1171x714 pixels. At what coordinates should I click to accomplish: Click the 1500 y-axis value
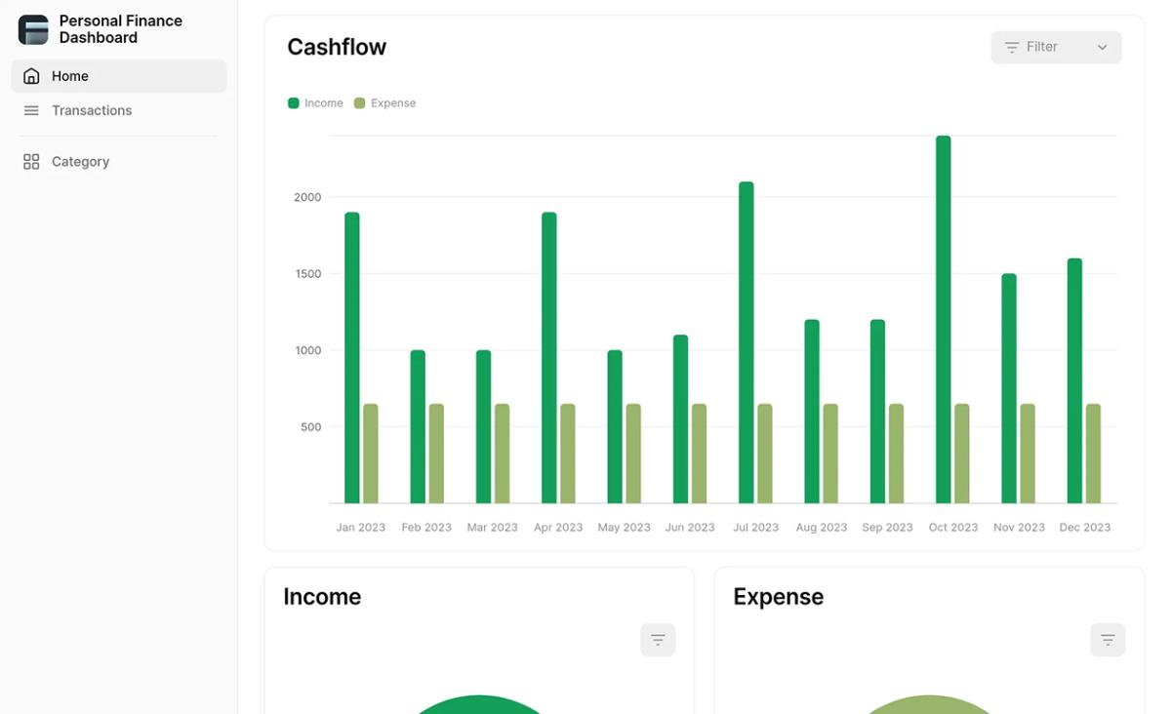307,274
